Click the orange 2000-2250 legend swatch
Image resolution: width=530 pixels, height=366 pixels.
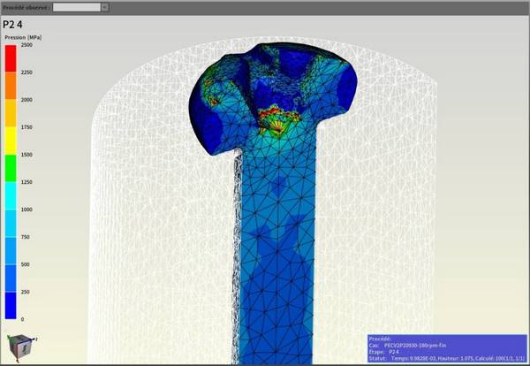point(11,86)
